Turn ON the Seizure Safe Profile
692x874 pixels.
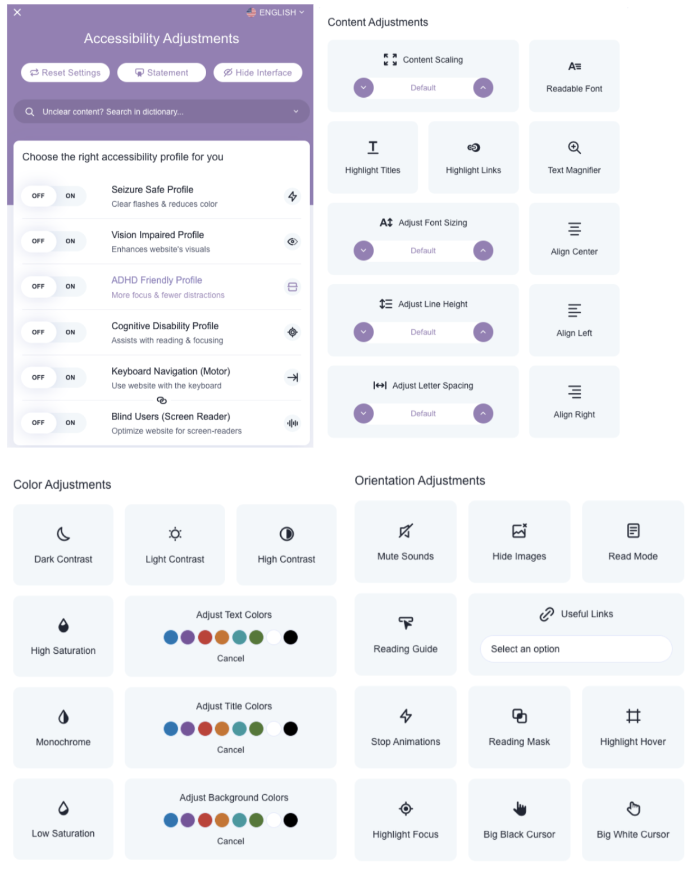pyautogui.click(x=70, y=196)
